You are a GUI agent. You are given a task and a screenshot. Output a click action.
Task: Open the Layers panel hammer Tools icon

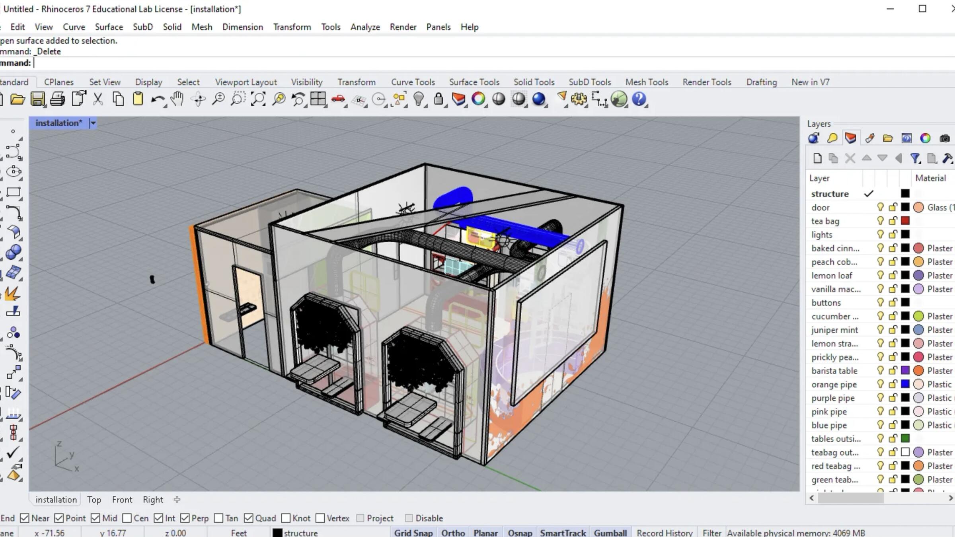[x=947, y=158]
